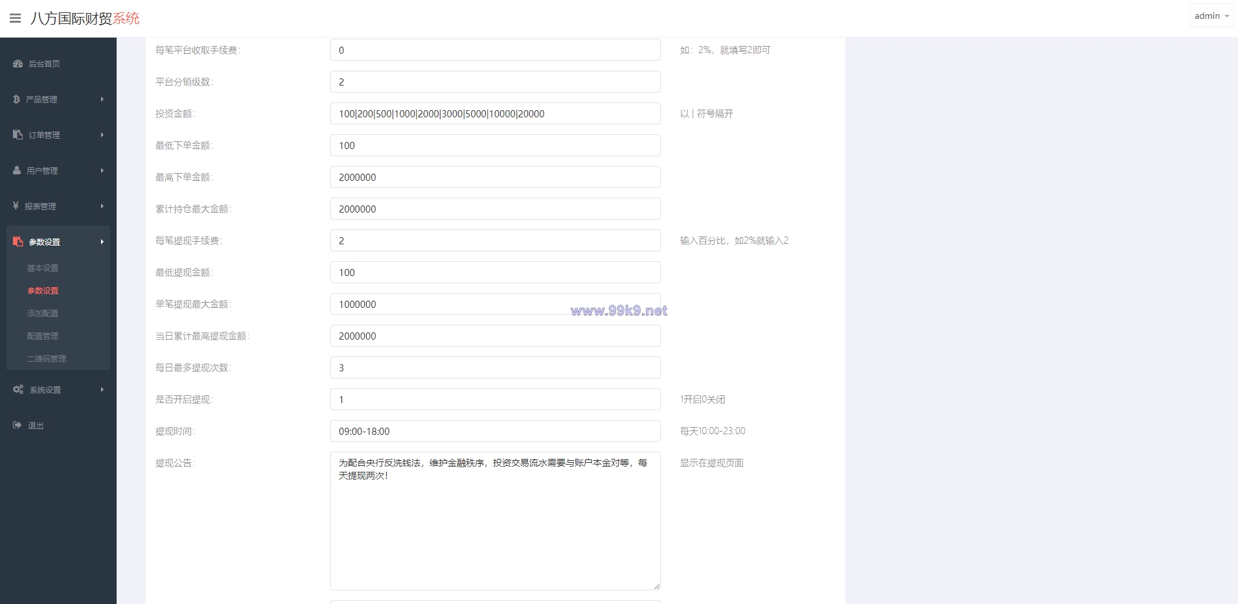Click the 每日最多提现次数 input field
Image resolution: width=1238 pixels, height=604 pixels.
coord(496,367)
